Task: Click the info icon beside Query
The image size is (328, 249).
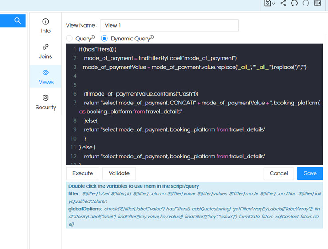Action: pos(93,37)
